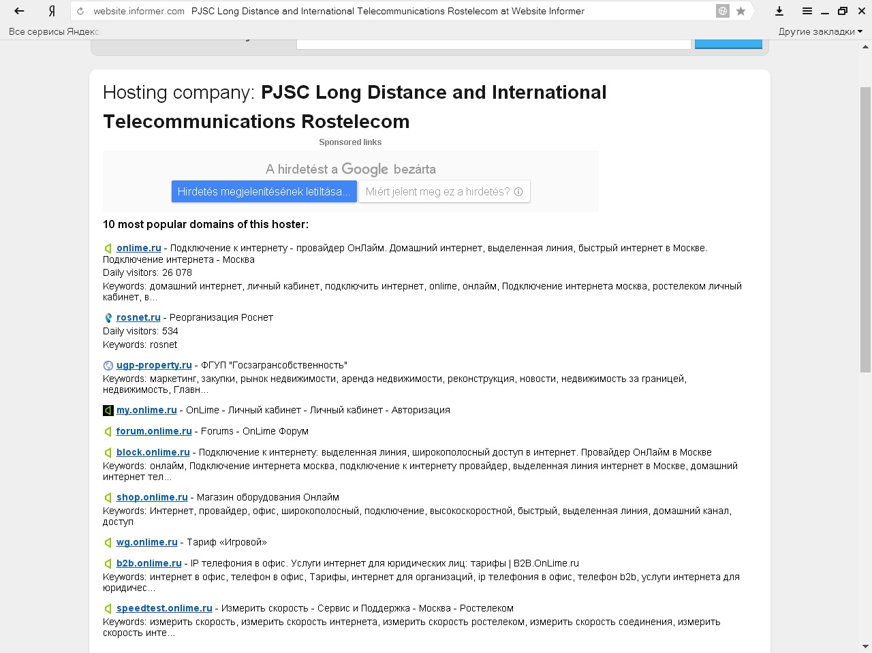The image size is (872, 653).
Task: Open the forum.onlime.ru link
Action: coord(154,431)
